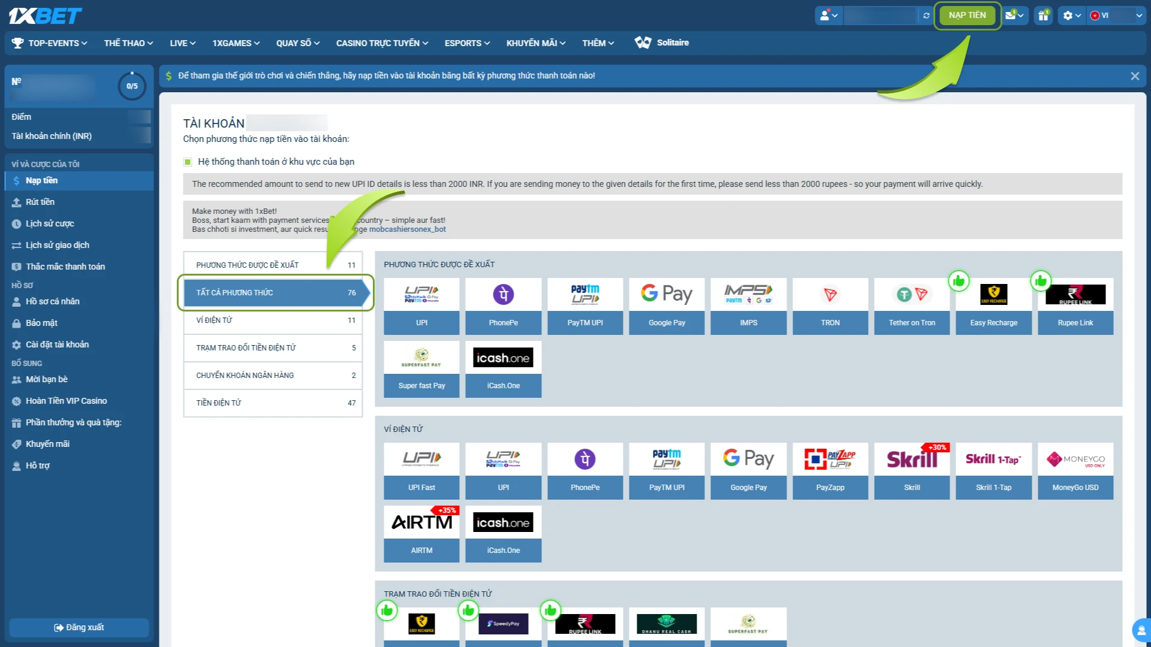Choose the TRON payment method
Image resolution: width=1151 pixels, height=647 pixels.
[x=830, y=306]
